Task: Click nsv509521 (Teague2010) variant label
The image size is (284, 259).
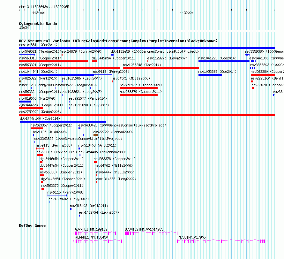Action: 40,51
